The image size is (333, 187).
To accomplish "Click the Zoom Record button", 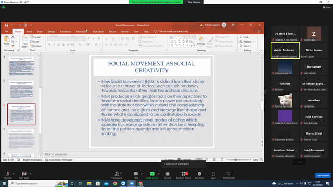I will (x=168, y=175).
